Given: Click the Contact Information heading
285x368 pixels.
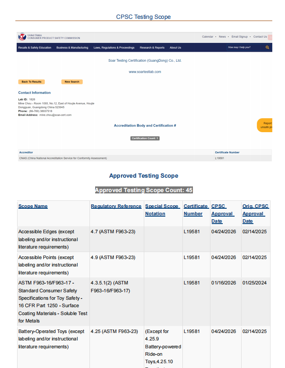Looking at the screenshot, I should [34, 93].
